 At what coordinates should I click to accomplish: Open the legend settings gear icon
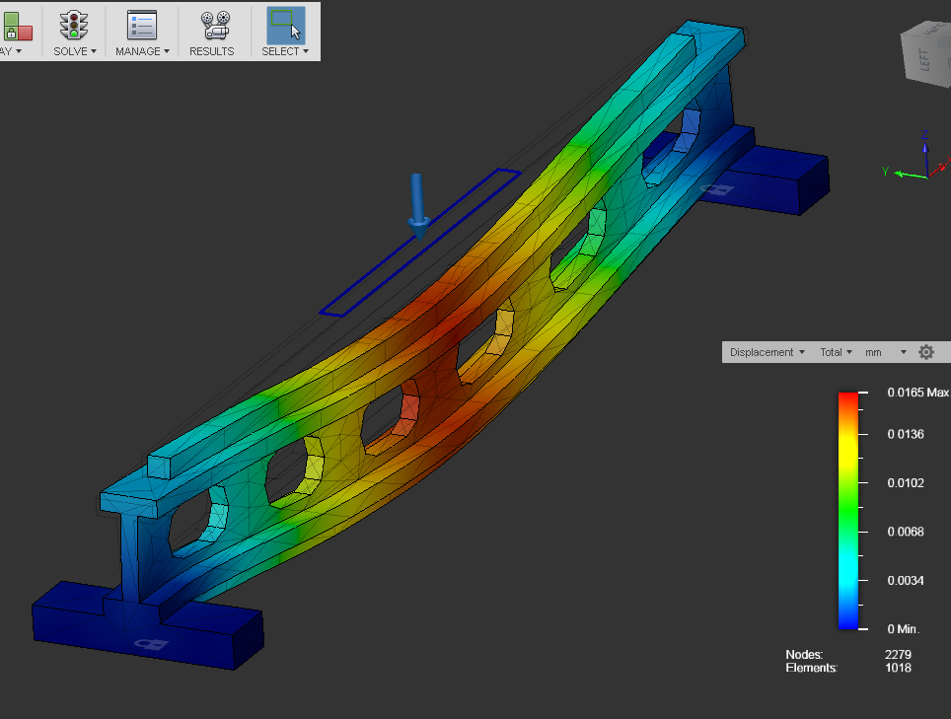point(925,352)
